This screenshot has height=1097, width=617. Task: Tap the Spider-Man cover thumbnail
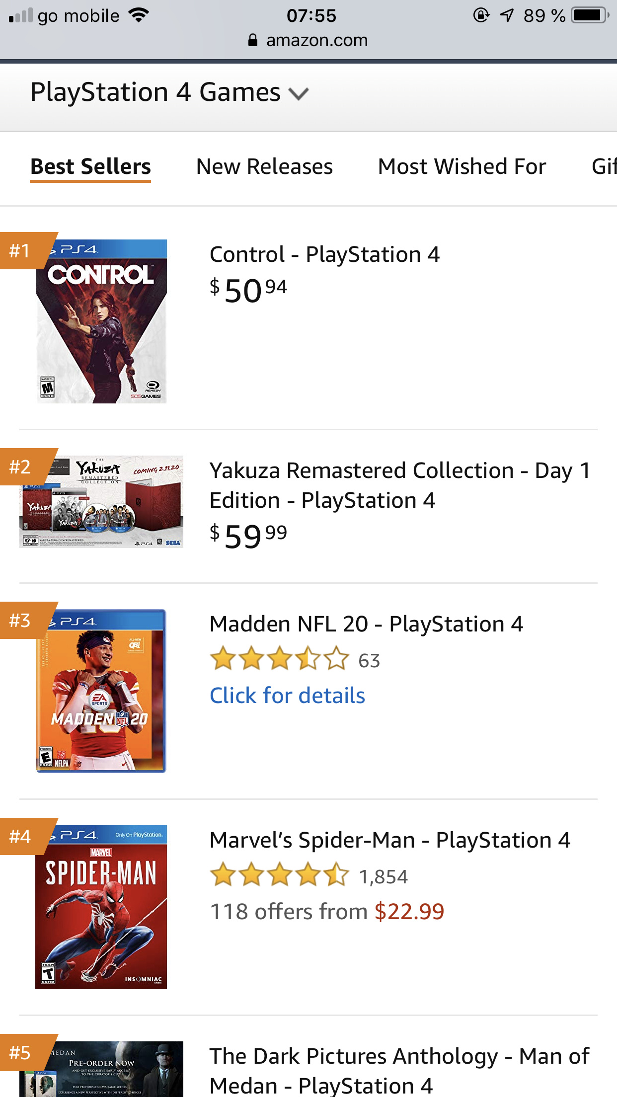click(x=101, y=907)
